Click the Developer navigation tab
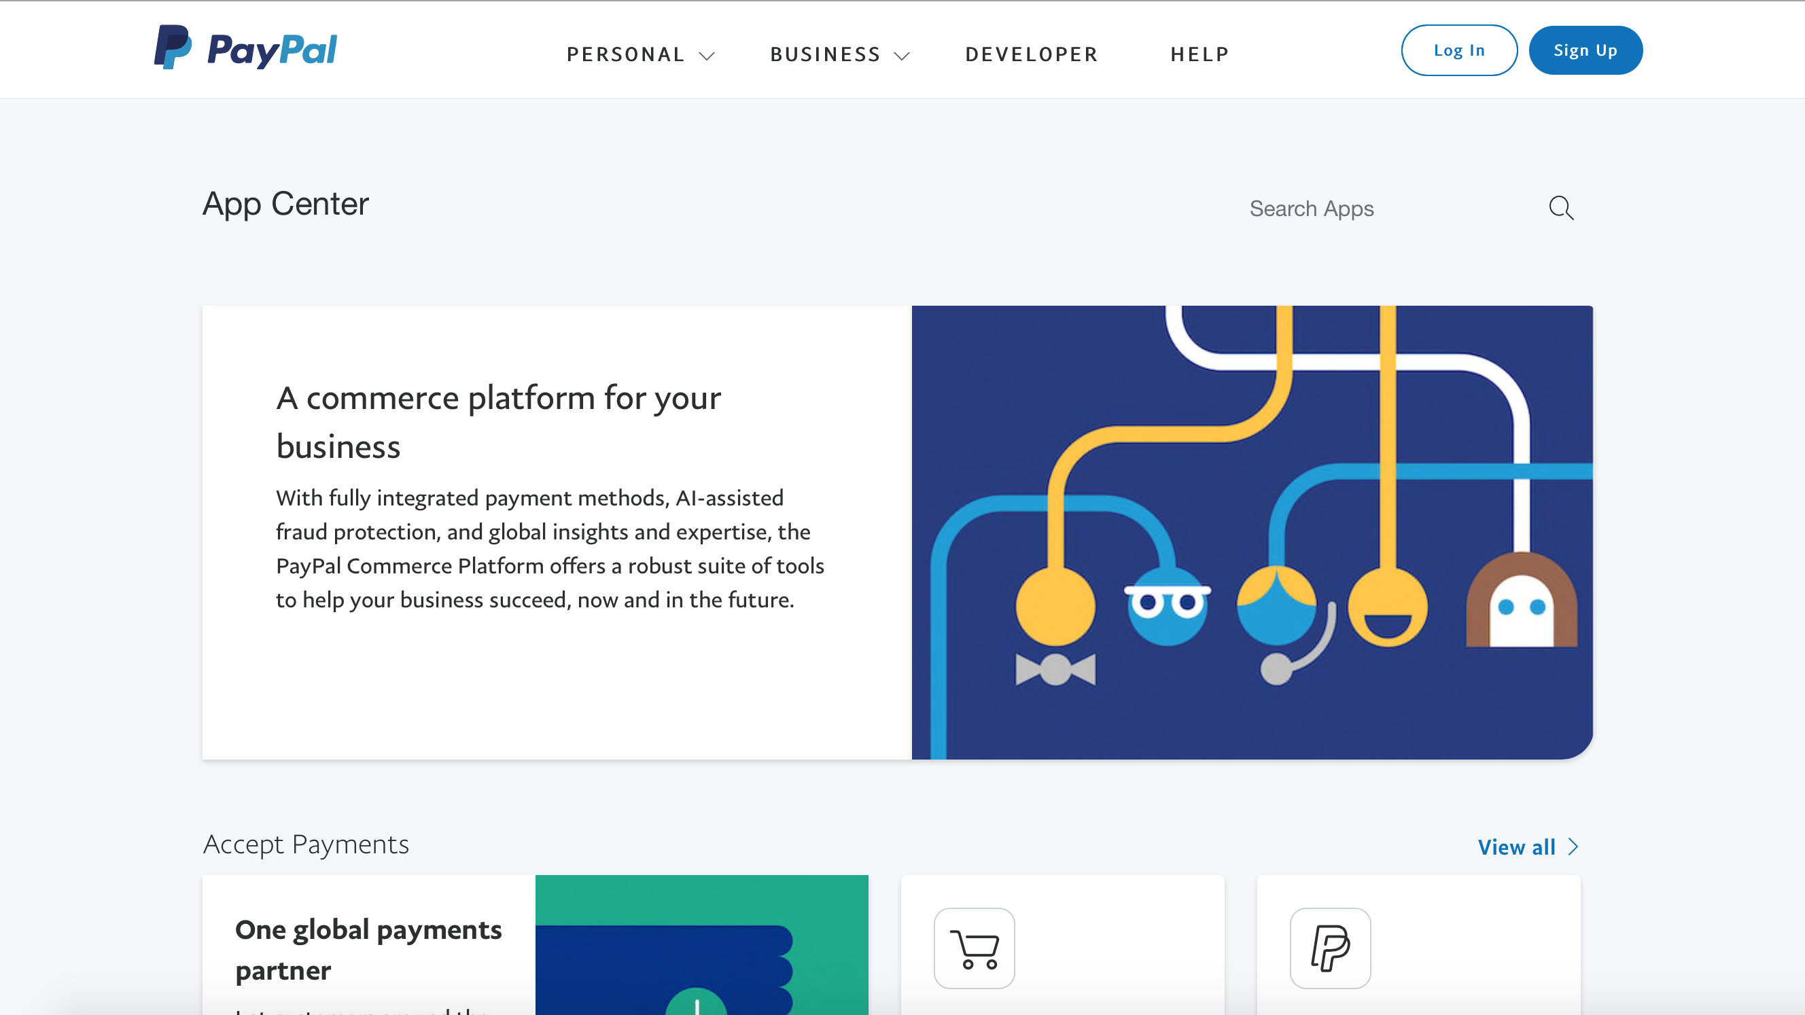 1032,53
